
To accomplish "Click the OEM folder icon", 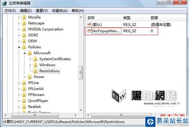I will (24, 41).
